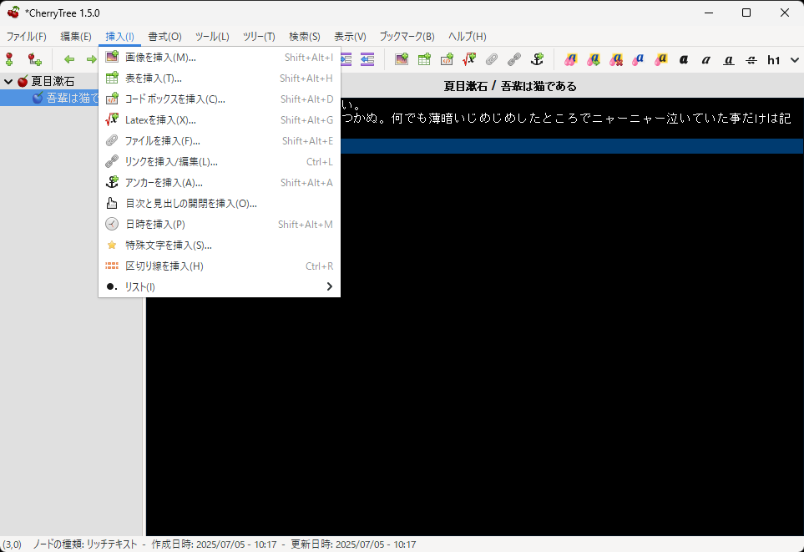Click the 夏目漱石 / 吾輩は猫である header
This screenshot has width=804, height=552.
(509, 86)
